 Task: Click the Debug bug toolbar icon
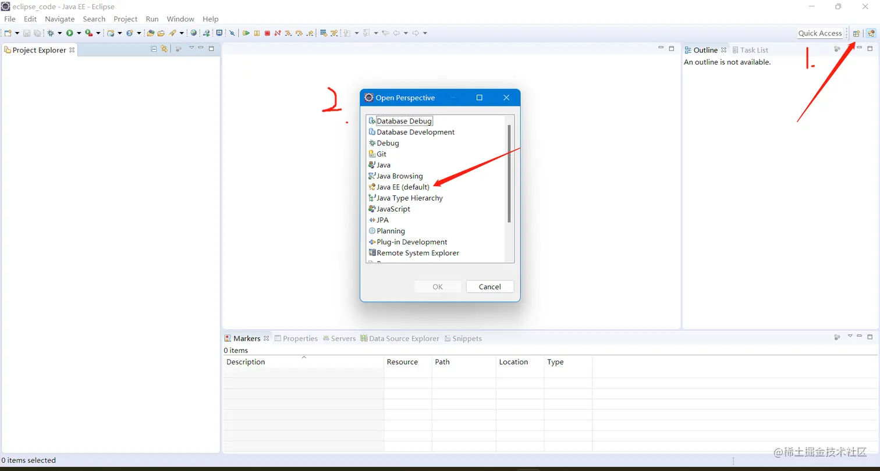click(51, 33)
